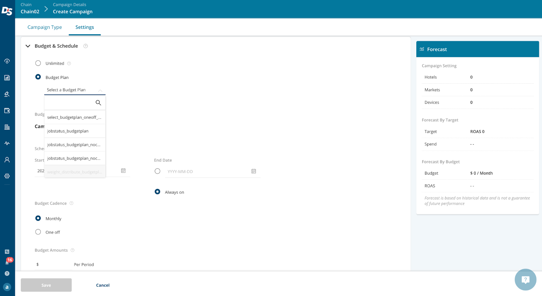The height and width of the screenshot is (296, 542).
Task: Click help icon next to Budget & Schedule
Action: tap(86, 46)
